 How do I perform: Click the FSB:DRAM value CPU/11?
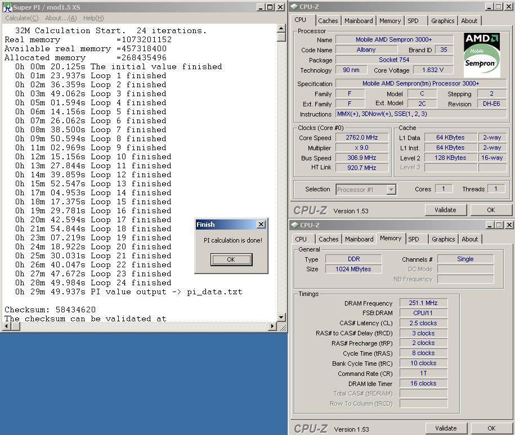click(x=423, y=313)
